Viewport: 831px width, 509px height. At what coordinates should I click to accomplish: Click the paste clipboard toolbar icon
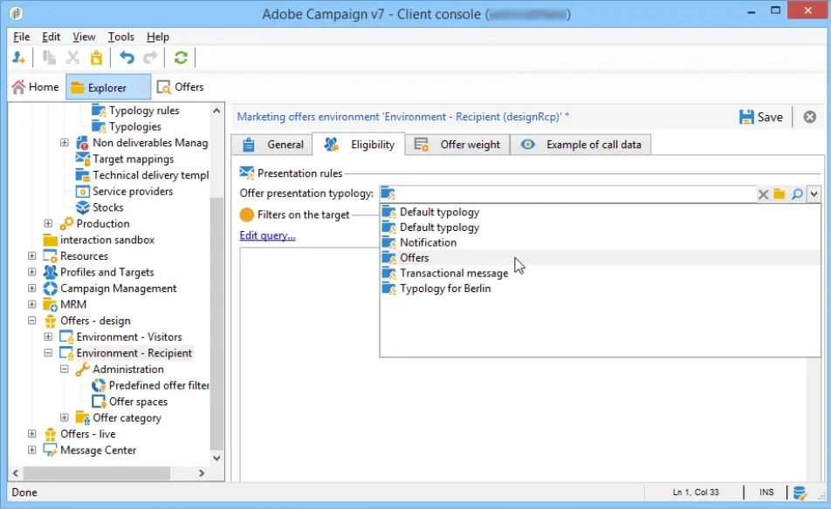click(96, 58)
